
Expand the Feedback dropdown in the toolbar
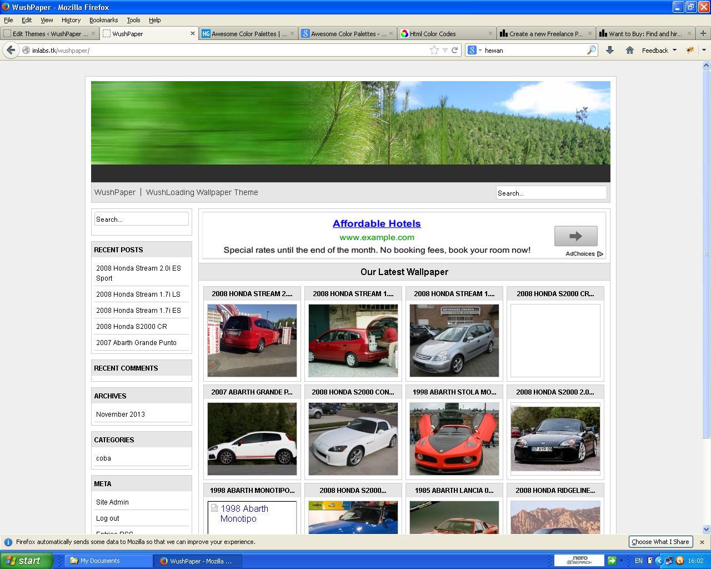tap(659, 50)
